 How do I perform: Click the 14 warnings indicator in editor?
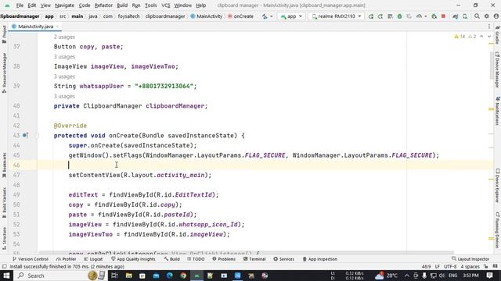460,37
